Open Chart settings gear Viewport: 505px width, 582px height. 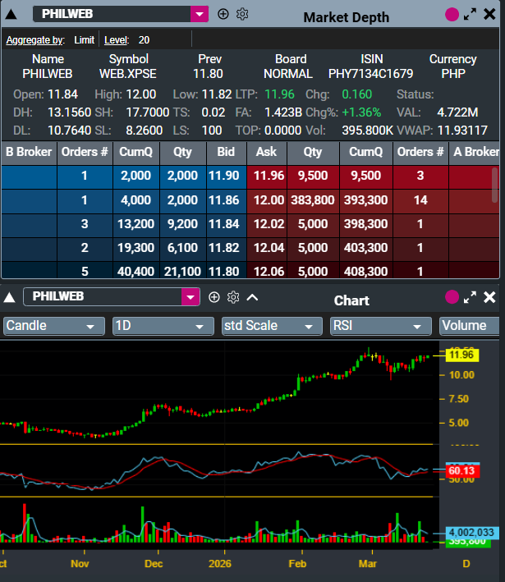point(233,297)
